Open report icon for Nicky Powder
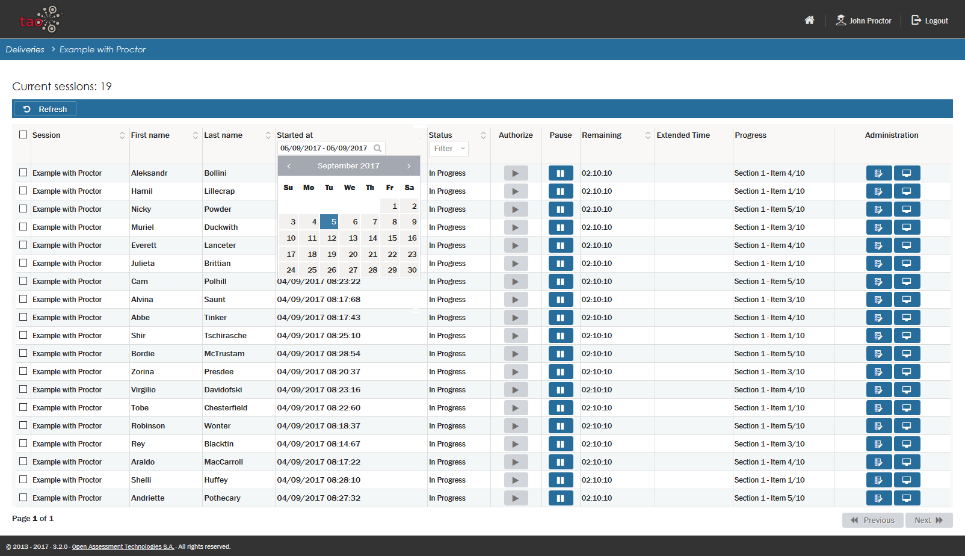Image resolution: width=965 pixels, height=556 pixels. pyautogui.click(x=878, y=209)
